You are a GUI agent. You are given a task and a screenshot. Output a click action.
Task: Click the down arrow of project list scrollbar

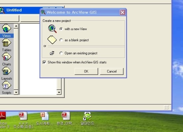[x=59, y=92]
